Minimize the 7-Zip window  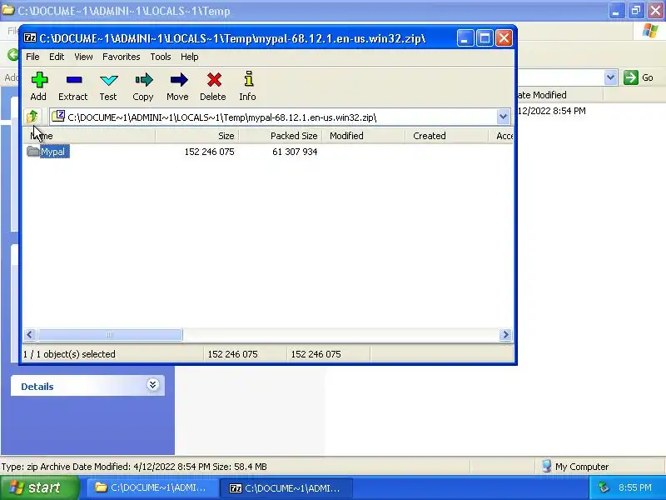[465, 38]
